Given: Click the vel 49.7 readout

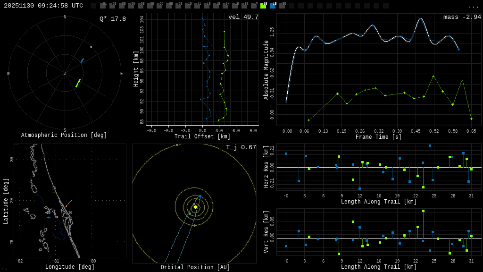Looking at the screenshot, I should [243, 17].
